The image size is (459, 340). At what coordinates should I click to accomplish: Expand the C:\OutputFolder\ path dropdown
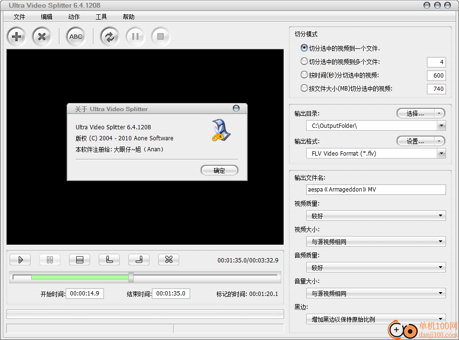(x=441, y=126)
